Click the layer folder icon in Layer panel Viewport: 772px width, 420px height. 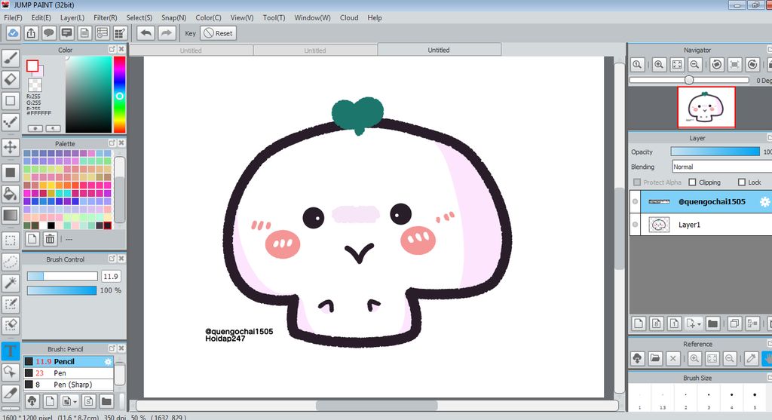(x=712, y=323)
